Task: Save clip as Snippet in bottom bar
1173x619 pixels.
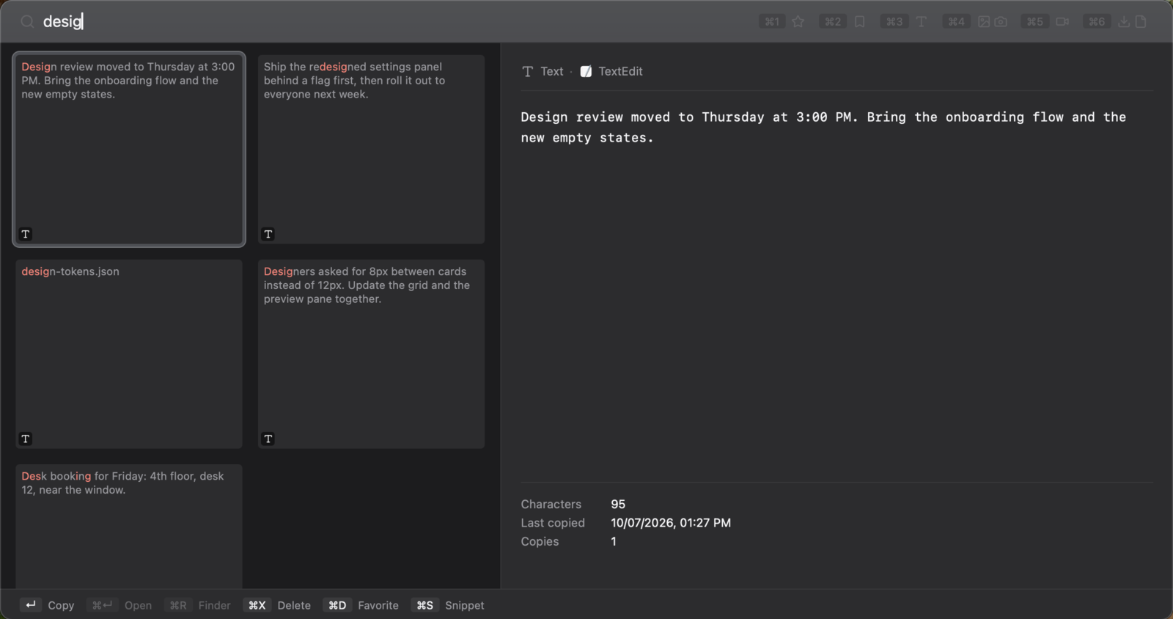Action: [465, 605]
